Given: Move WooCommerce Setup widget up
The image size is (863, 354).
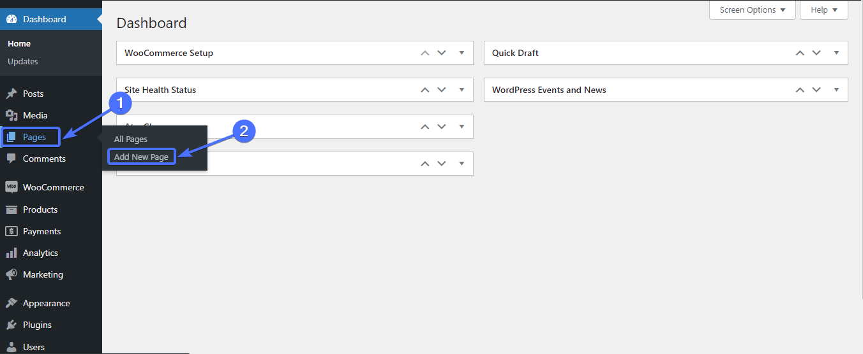Looking at the screenshot, I should 425,53.
